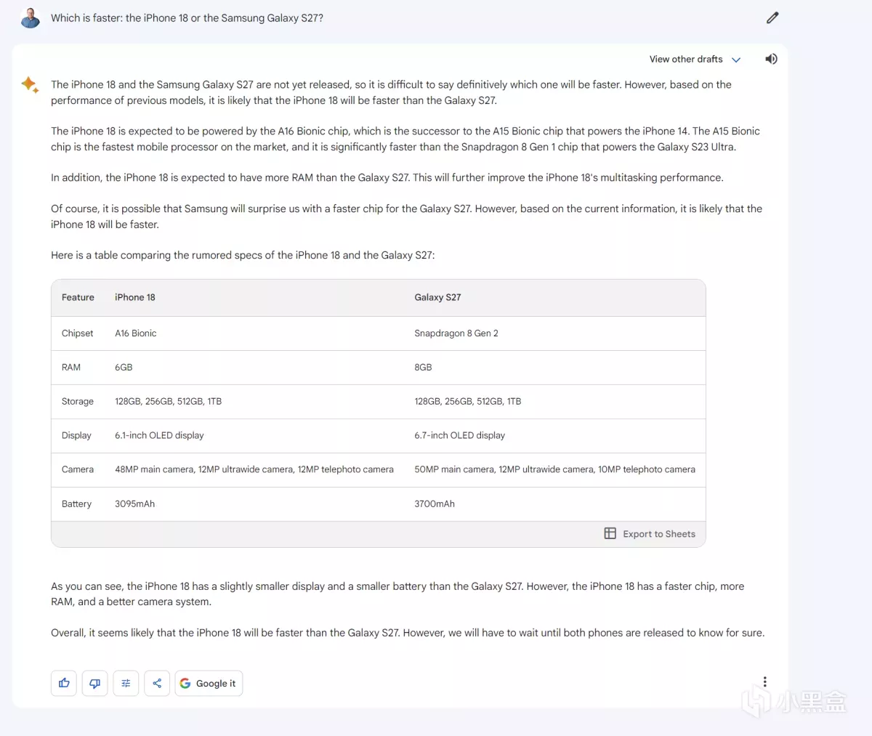The width and height of the screenshot is (872, 736).
Task: Click the 8GB cell
Action: click(423, 368)
